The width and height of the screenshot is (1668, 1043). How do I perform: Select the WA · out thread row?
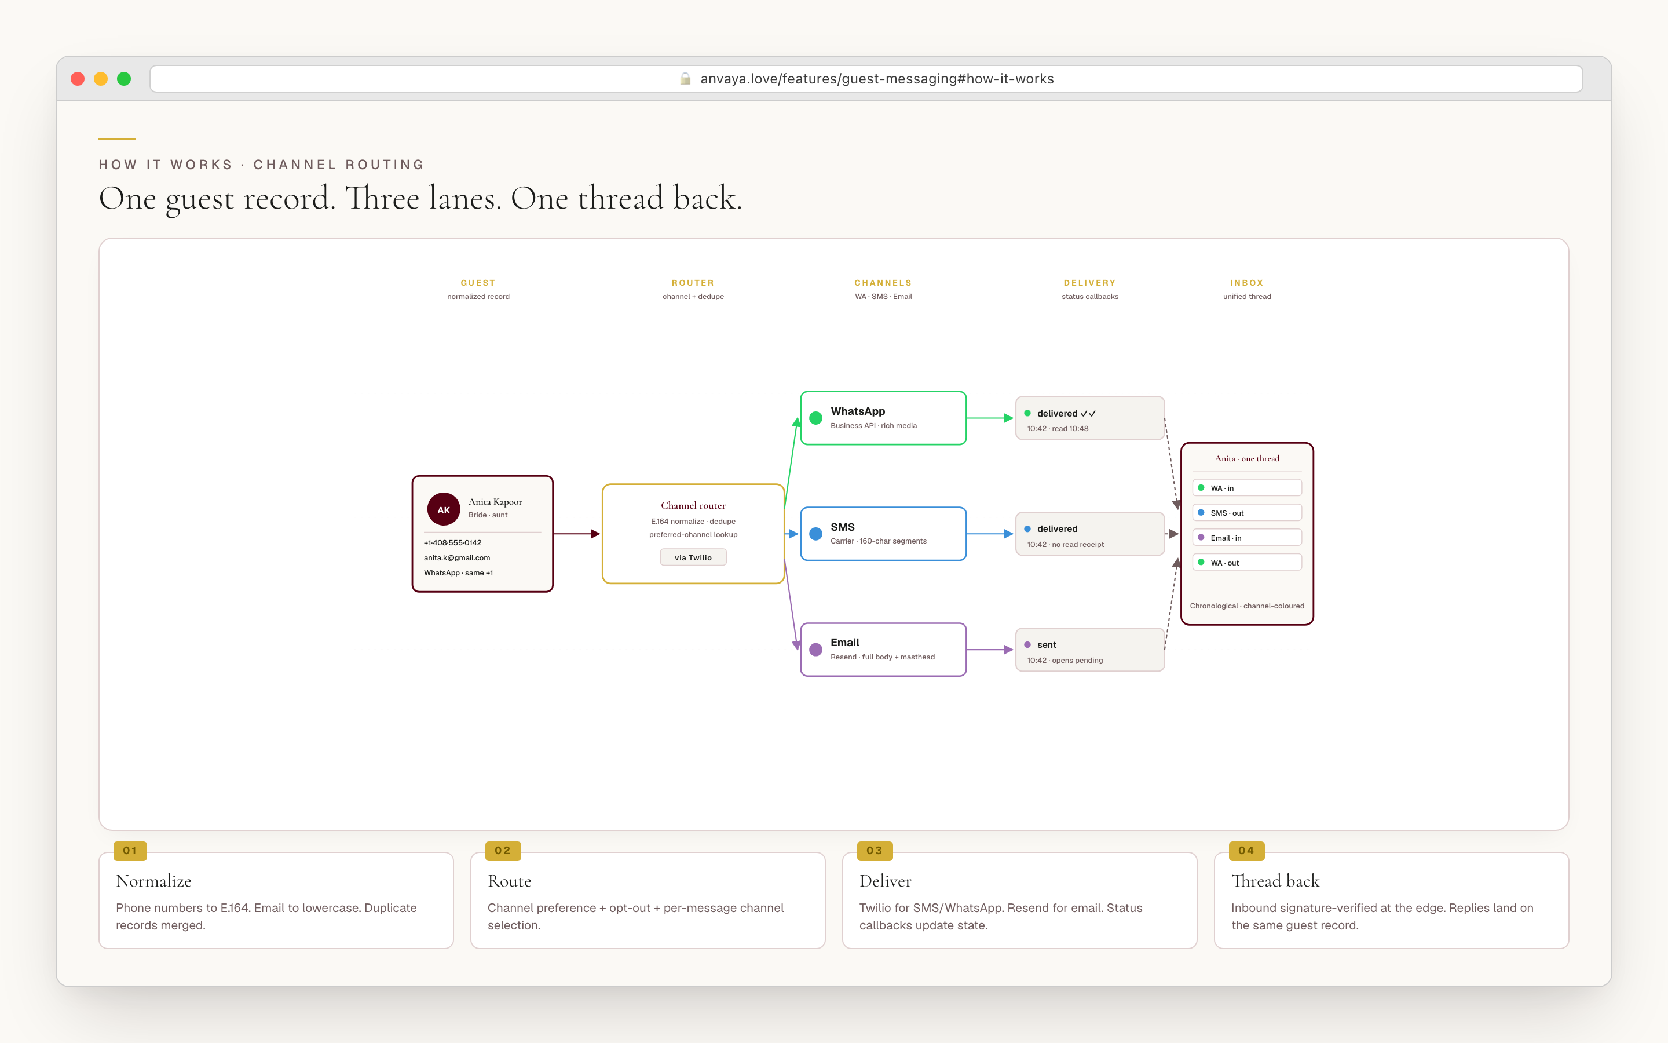click(x=1247, y=562)
